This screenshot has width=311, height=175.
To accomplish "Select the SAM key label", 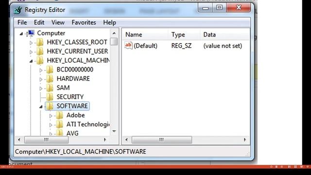I will click(x=63, y=88).
